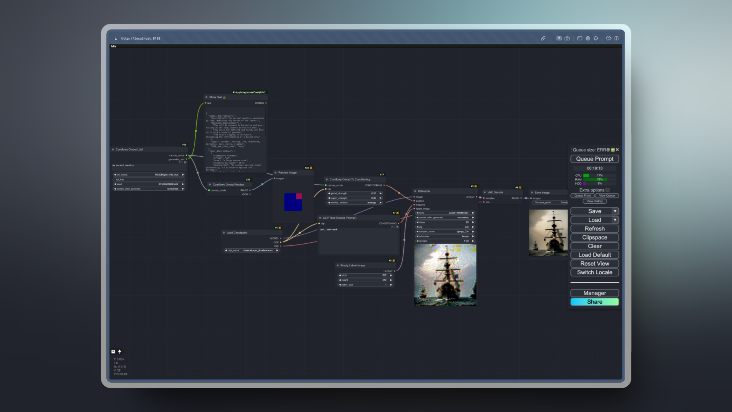This screenshot has width=732, height=412.
Task: Click the Share button
Action: click(594, 302)
